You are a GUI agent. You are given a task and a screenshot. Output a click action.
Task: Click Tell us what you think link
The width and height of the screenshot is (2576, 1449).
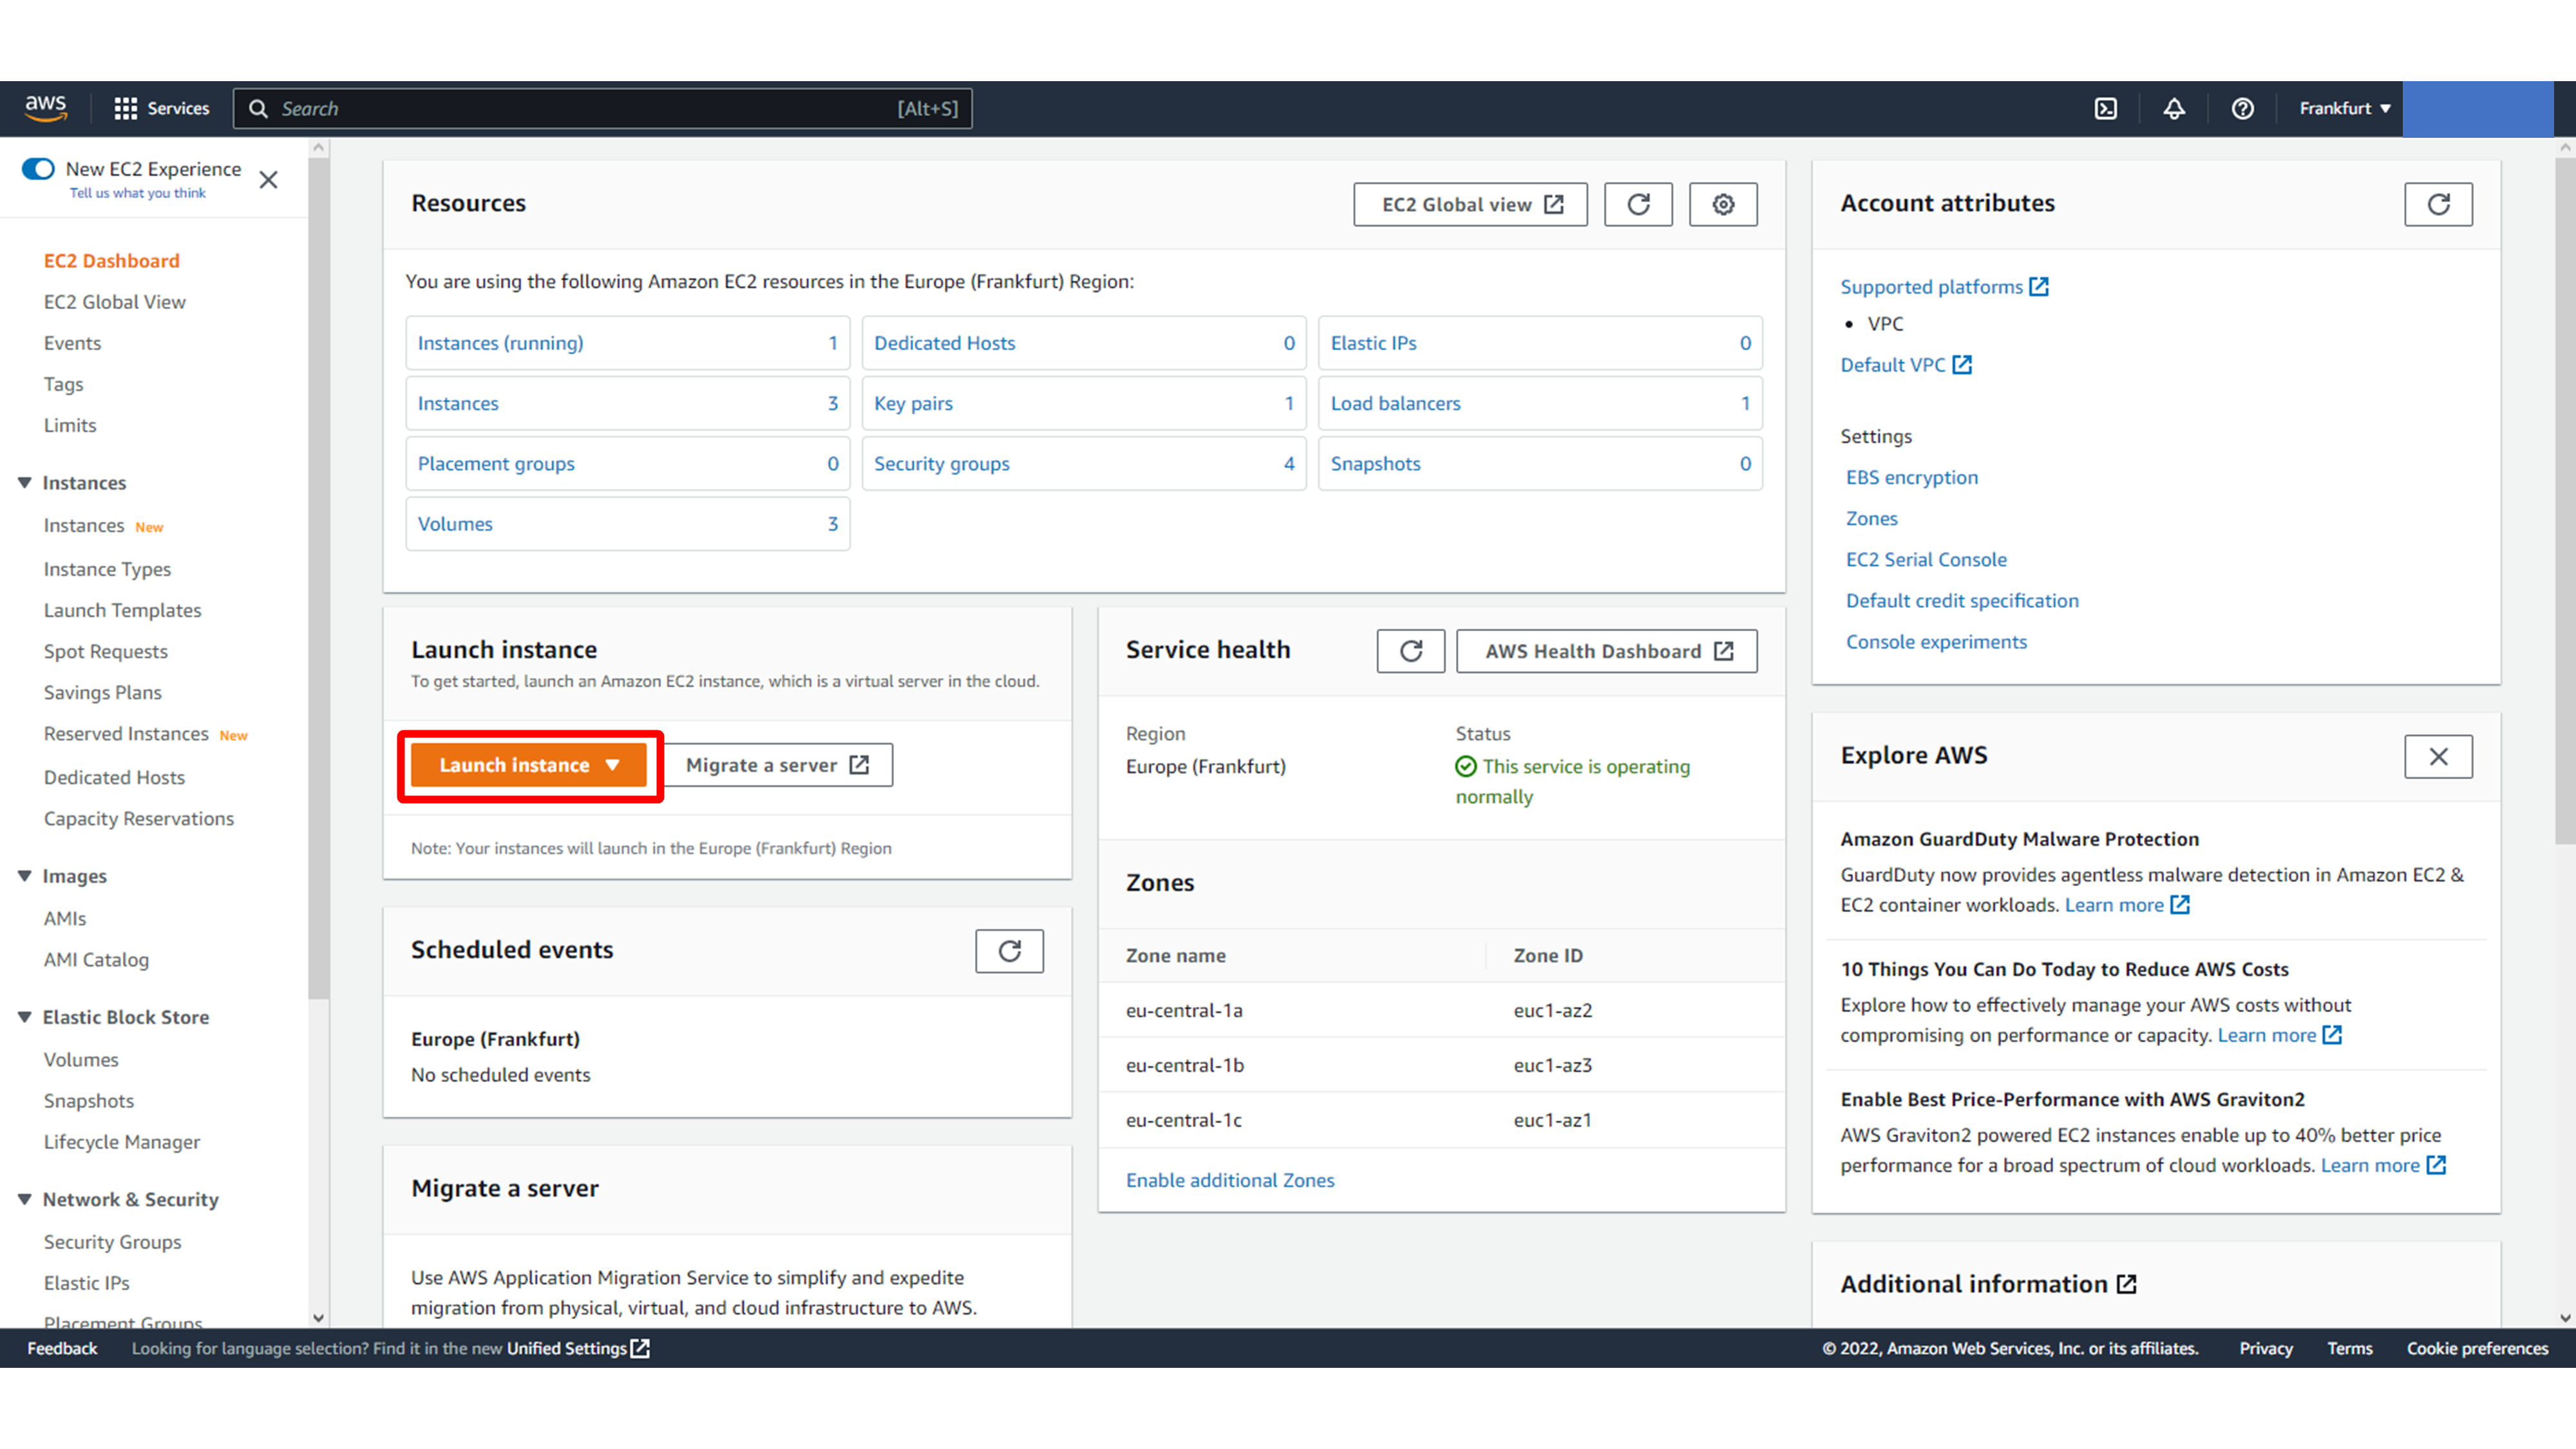[137, 194]
